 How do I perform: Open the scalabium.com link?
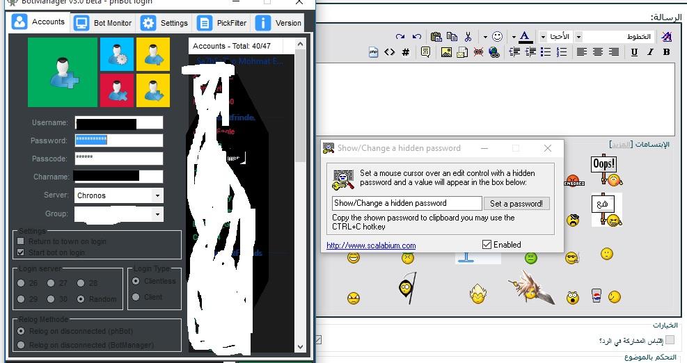[x=371, y=245]
